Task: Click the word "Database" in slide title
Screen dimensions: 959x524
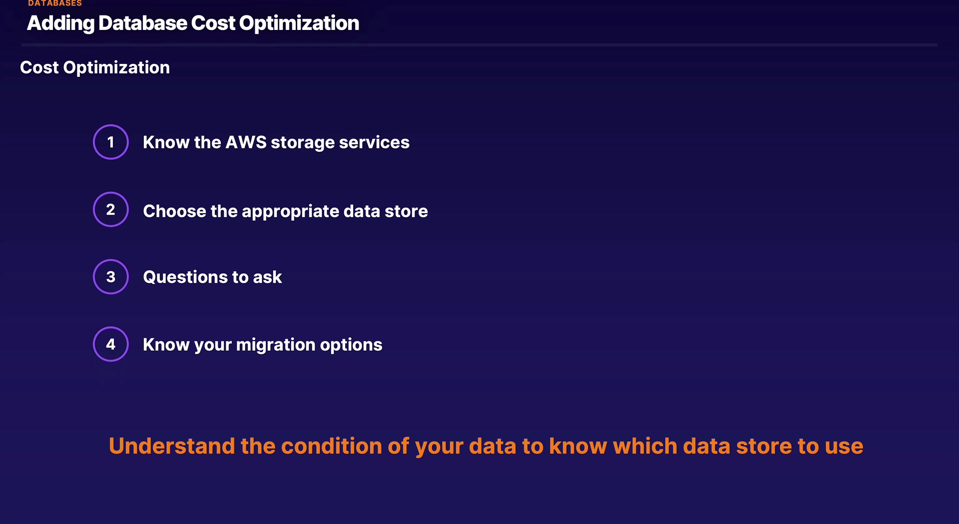Action: [x=142, y=23]
